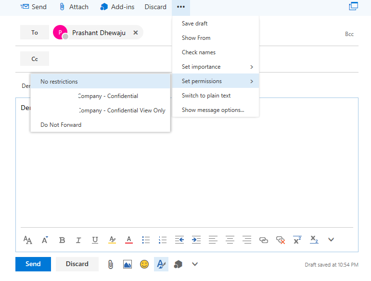371x281 pixels.
Task: Insert hyperlink using the link icon
Action: (263, 240)
